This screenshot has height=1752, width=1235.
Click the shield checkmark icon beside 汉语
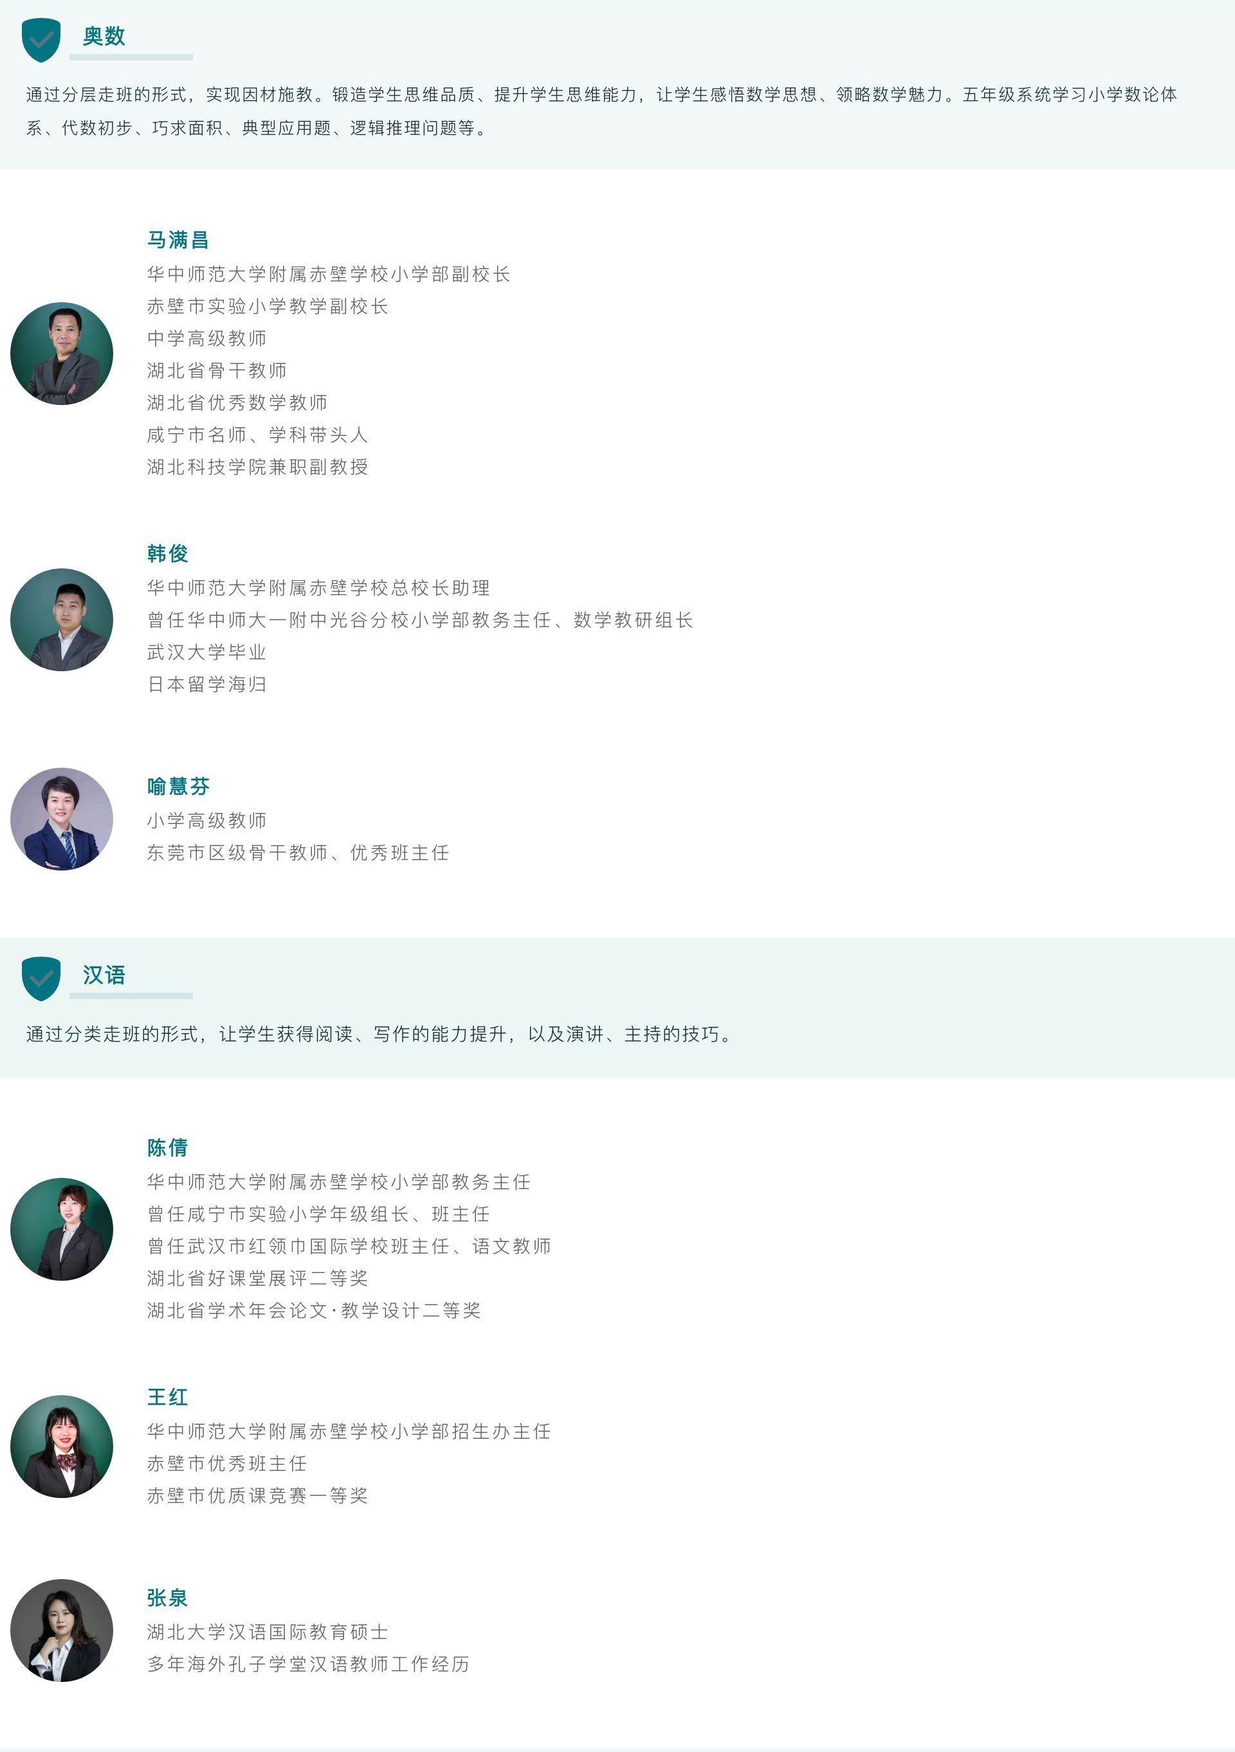click(x=41, y=979)
